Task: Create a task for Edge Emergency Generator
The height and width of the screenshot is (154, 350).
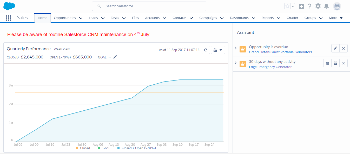Action: click(327, 63)
